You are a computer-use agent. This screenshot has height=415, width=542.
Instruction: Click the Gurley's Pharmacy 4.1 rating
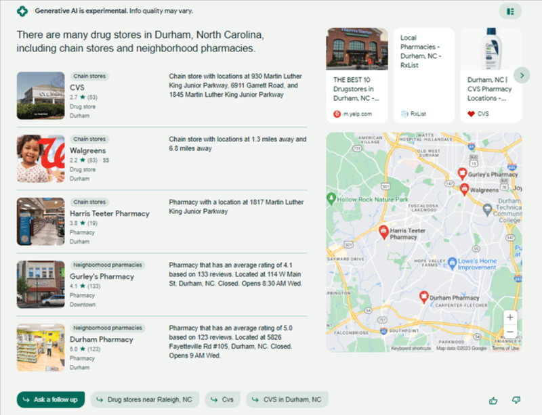click(x=85, y=286)
